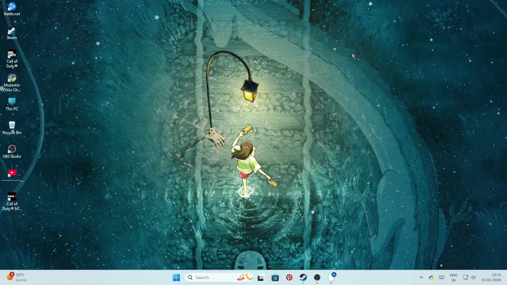Select the Recycle Bin icon
Image resolution: width=507 pixels, height=285 pixels.
click(x=11, y=128)
